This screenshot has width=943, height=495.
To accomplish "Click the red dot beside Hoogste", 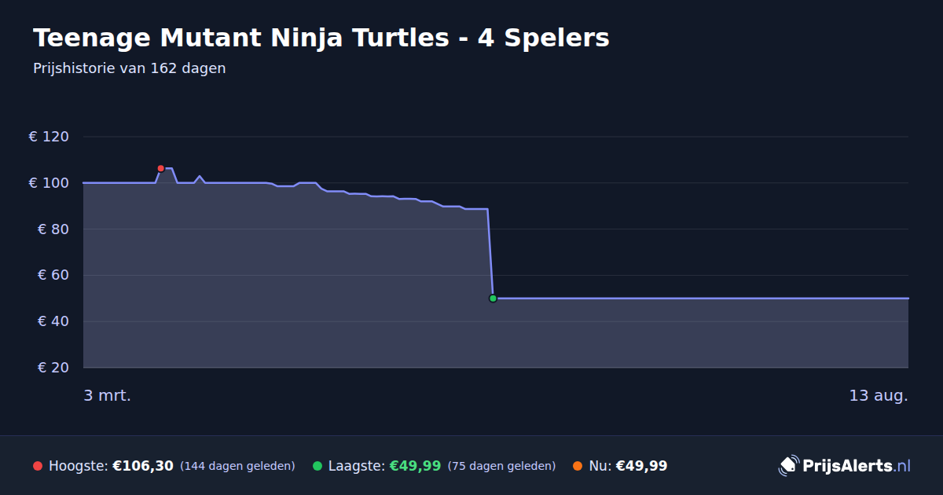I will pyautogui.click(x=38, y=466).
